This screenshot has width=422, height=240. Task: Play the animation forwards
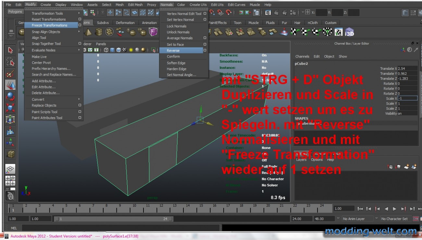coord(395,209)
